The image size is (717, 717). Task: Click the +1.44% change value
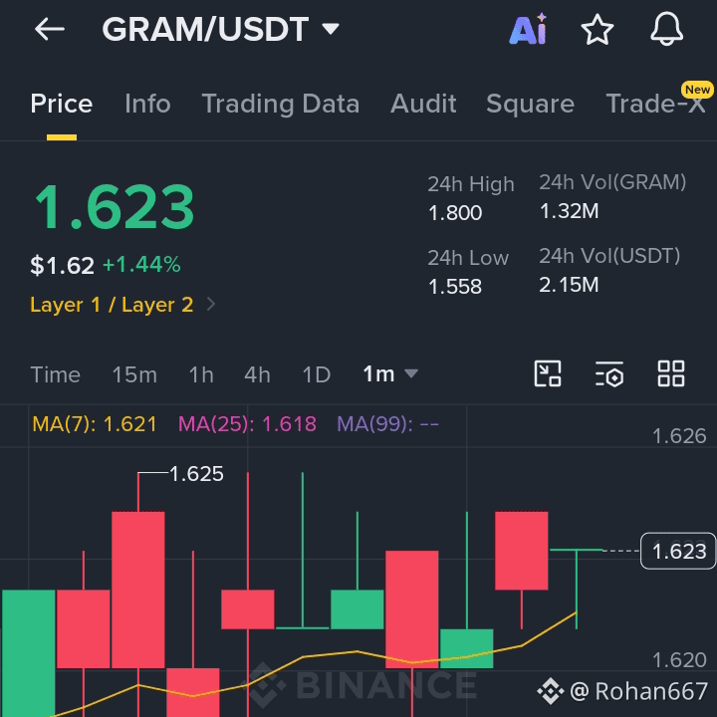(x=141, y=264)
